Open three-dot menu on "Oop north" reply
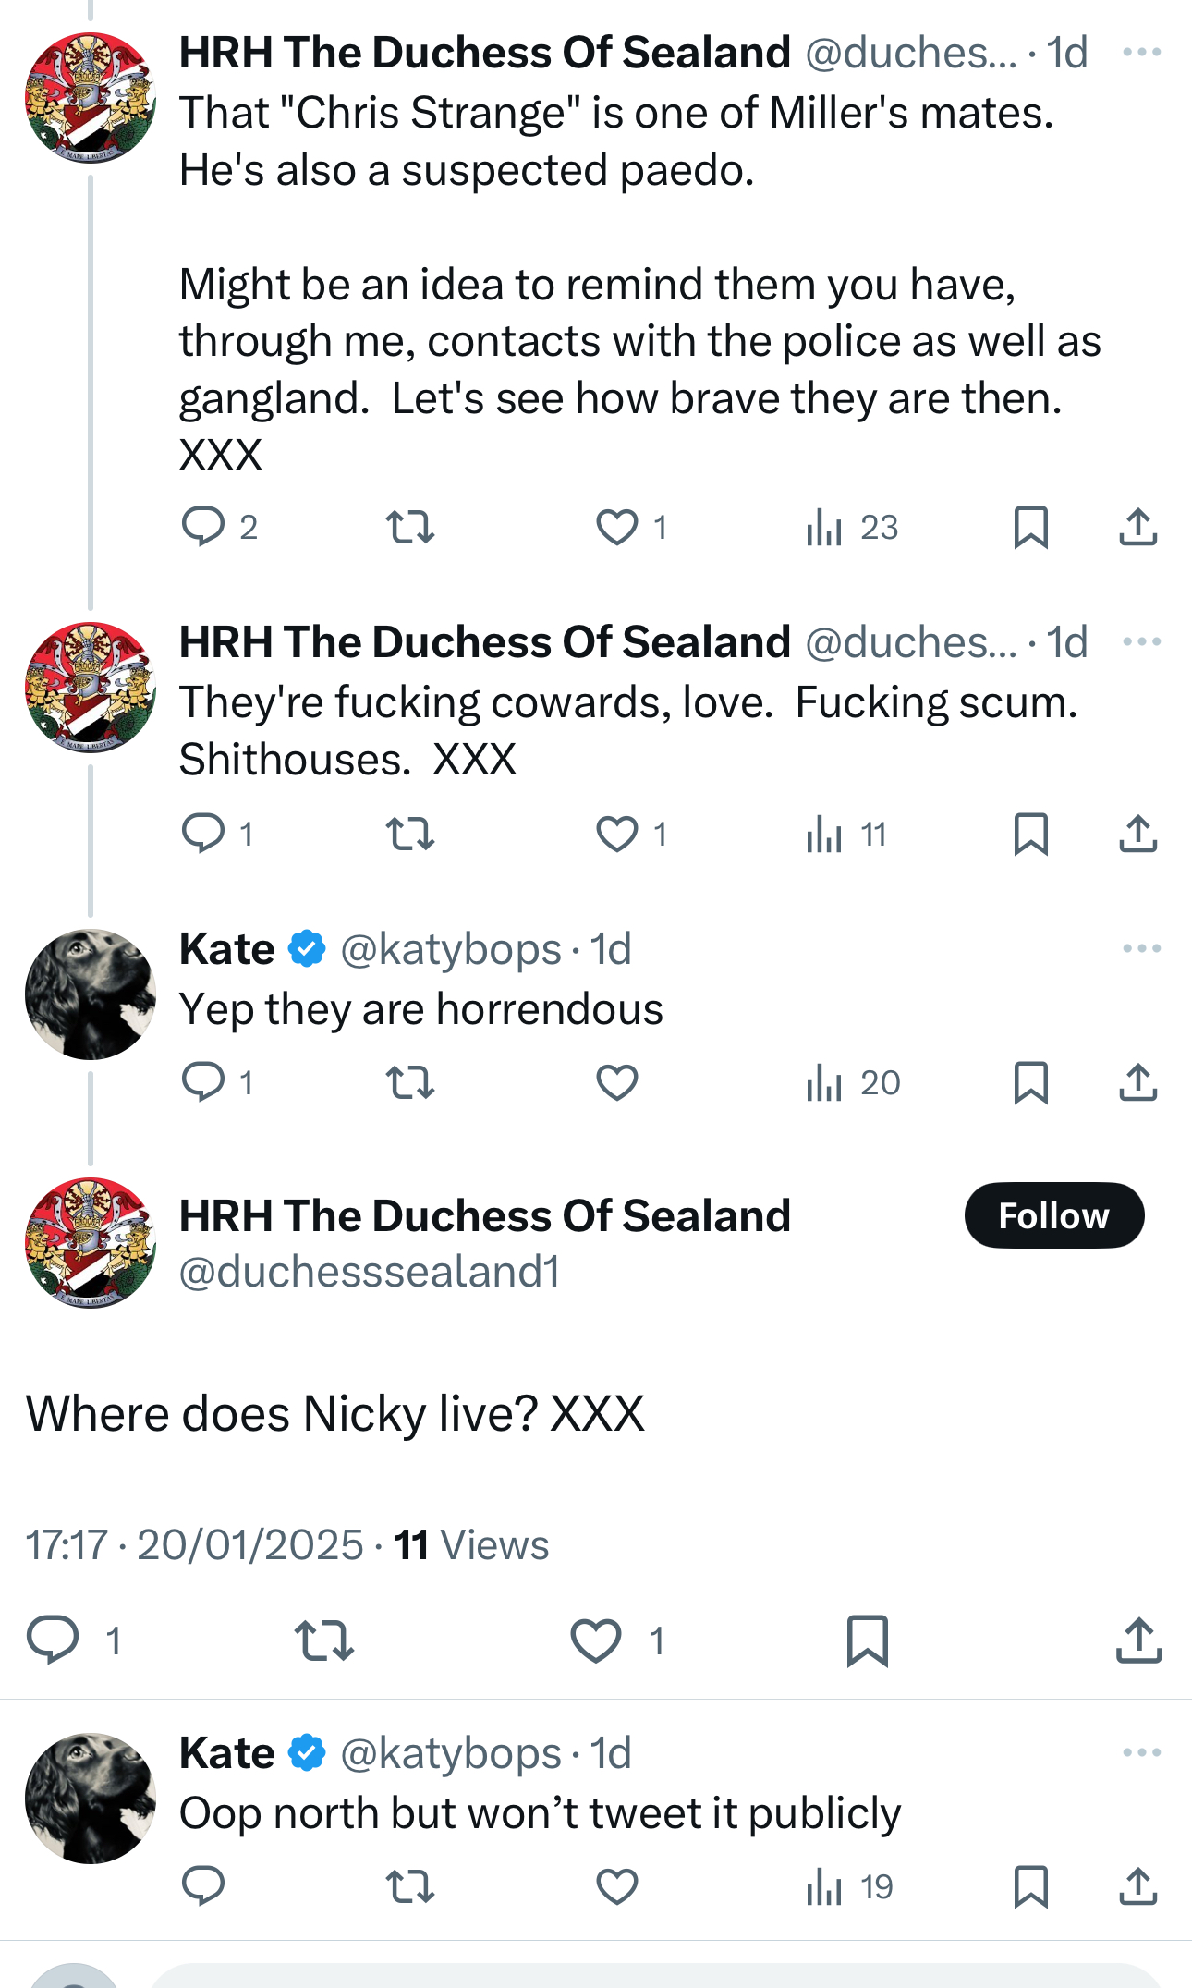The height and width of the screenshot is (1988, 1192). point(1141,1753)
